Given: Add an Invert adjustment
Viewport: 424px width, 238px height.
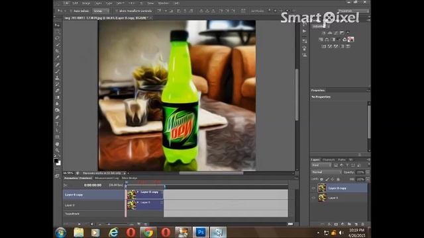Looking at the screenshot, I should tap(324, 46).
